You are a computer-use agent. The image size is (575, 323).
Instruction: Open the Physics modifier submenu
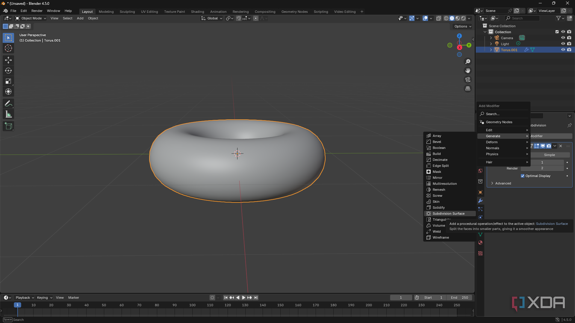(504, 154)
